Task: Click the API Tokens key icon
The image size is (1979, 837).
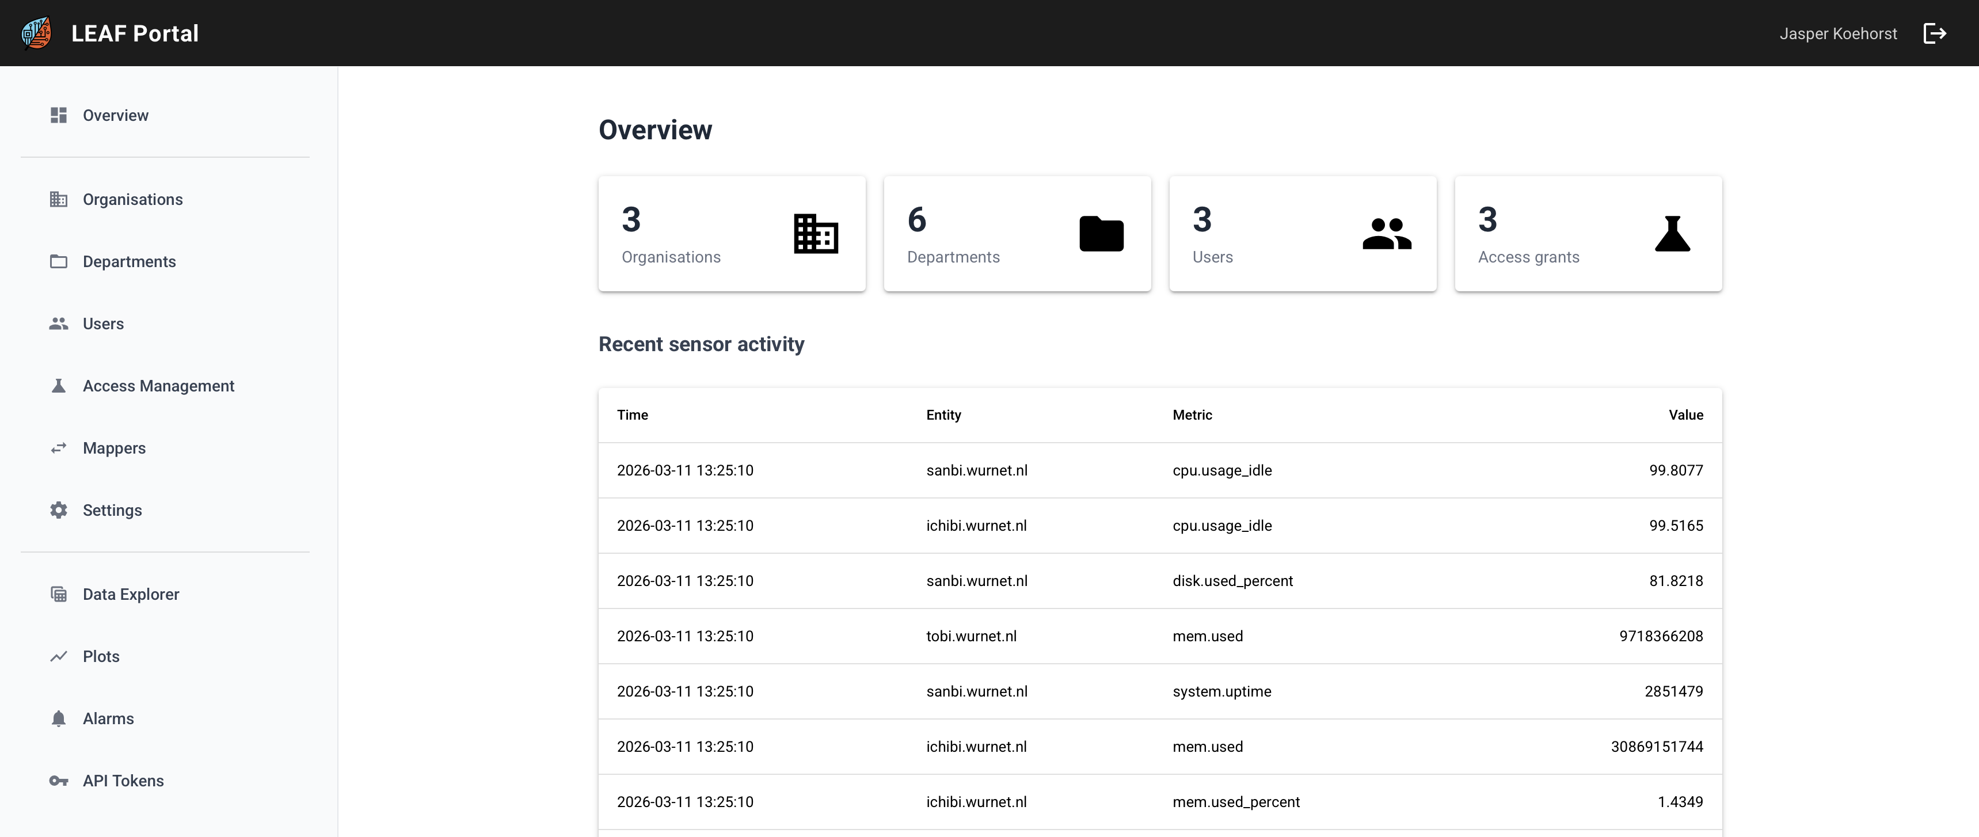Action: click(58, 781)
